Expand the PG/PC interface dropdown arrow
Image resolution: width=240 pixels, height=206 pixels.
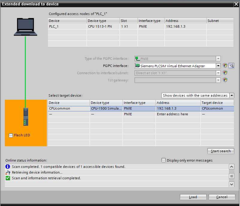[218, 66]
